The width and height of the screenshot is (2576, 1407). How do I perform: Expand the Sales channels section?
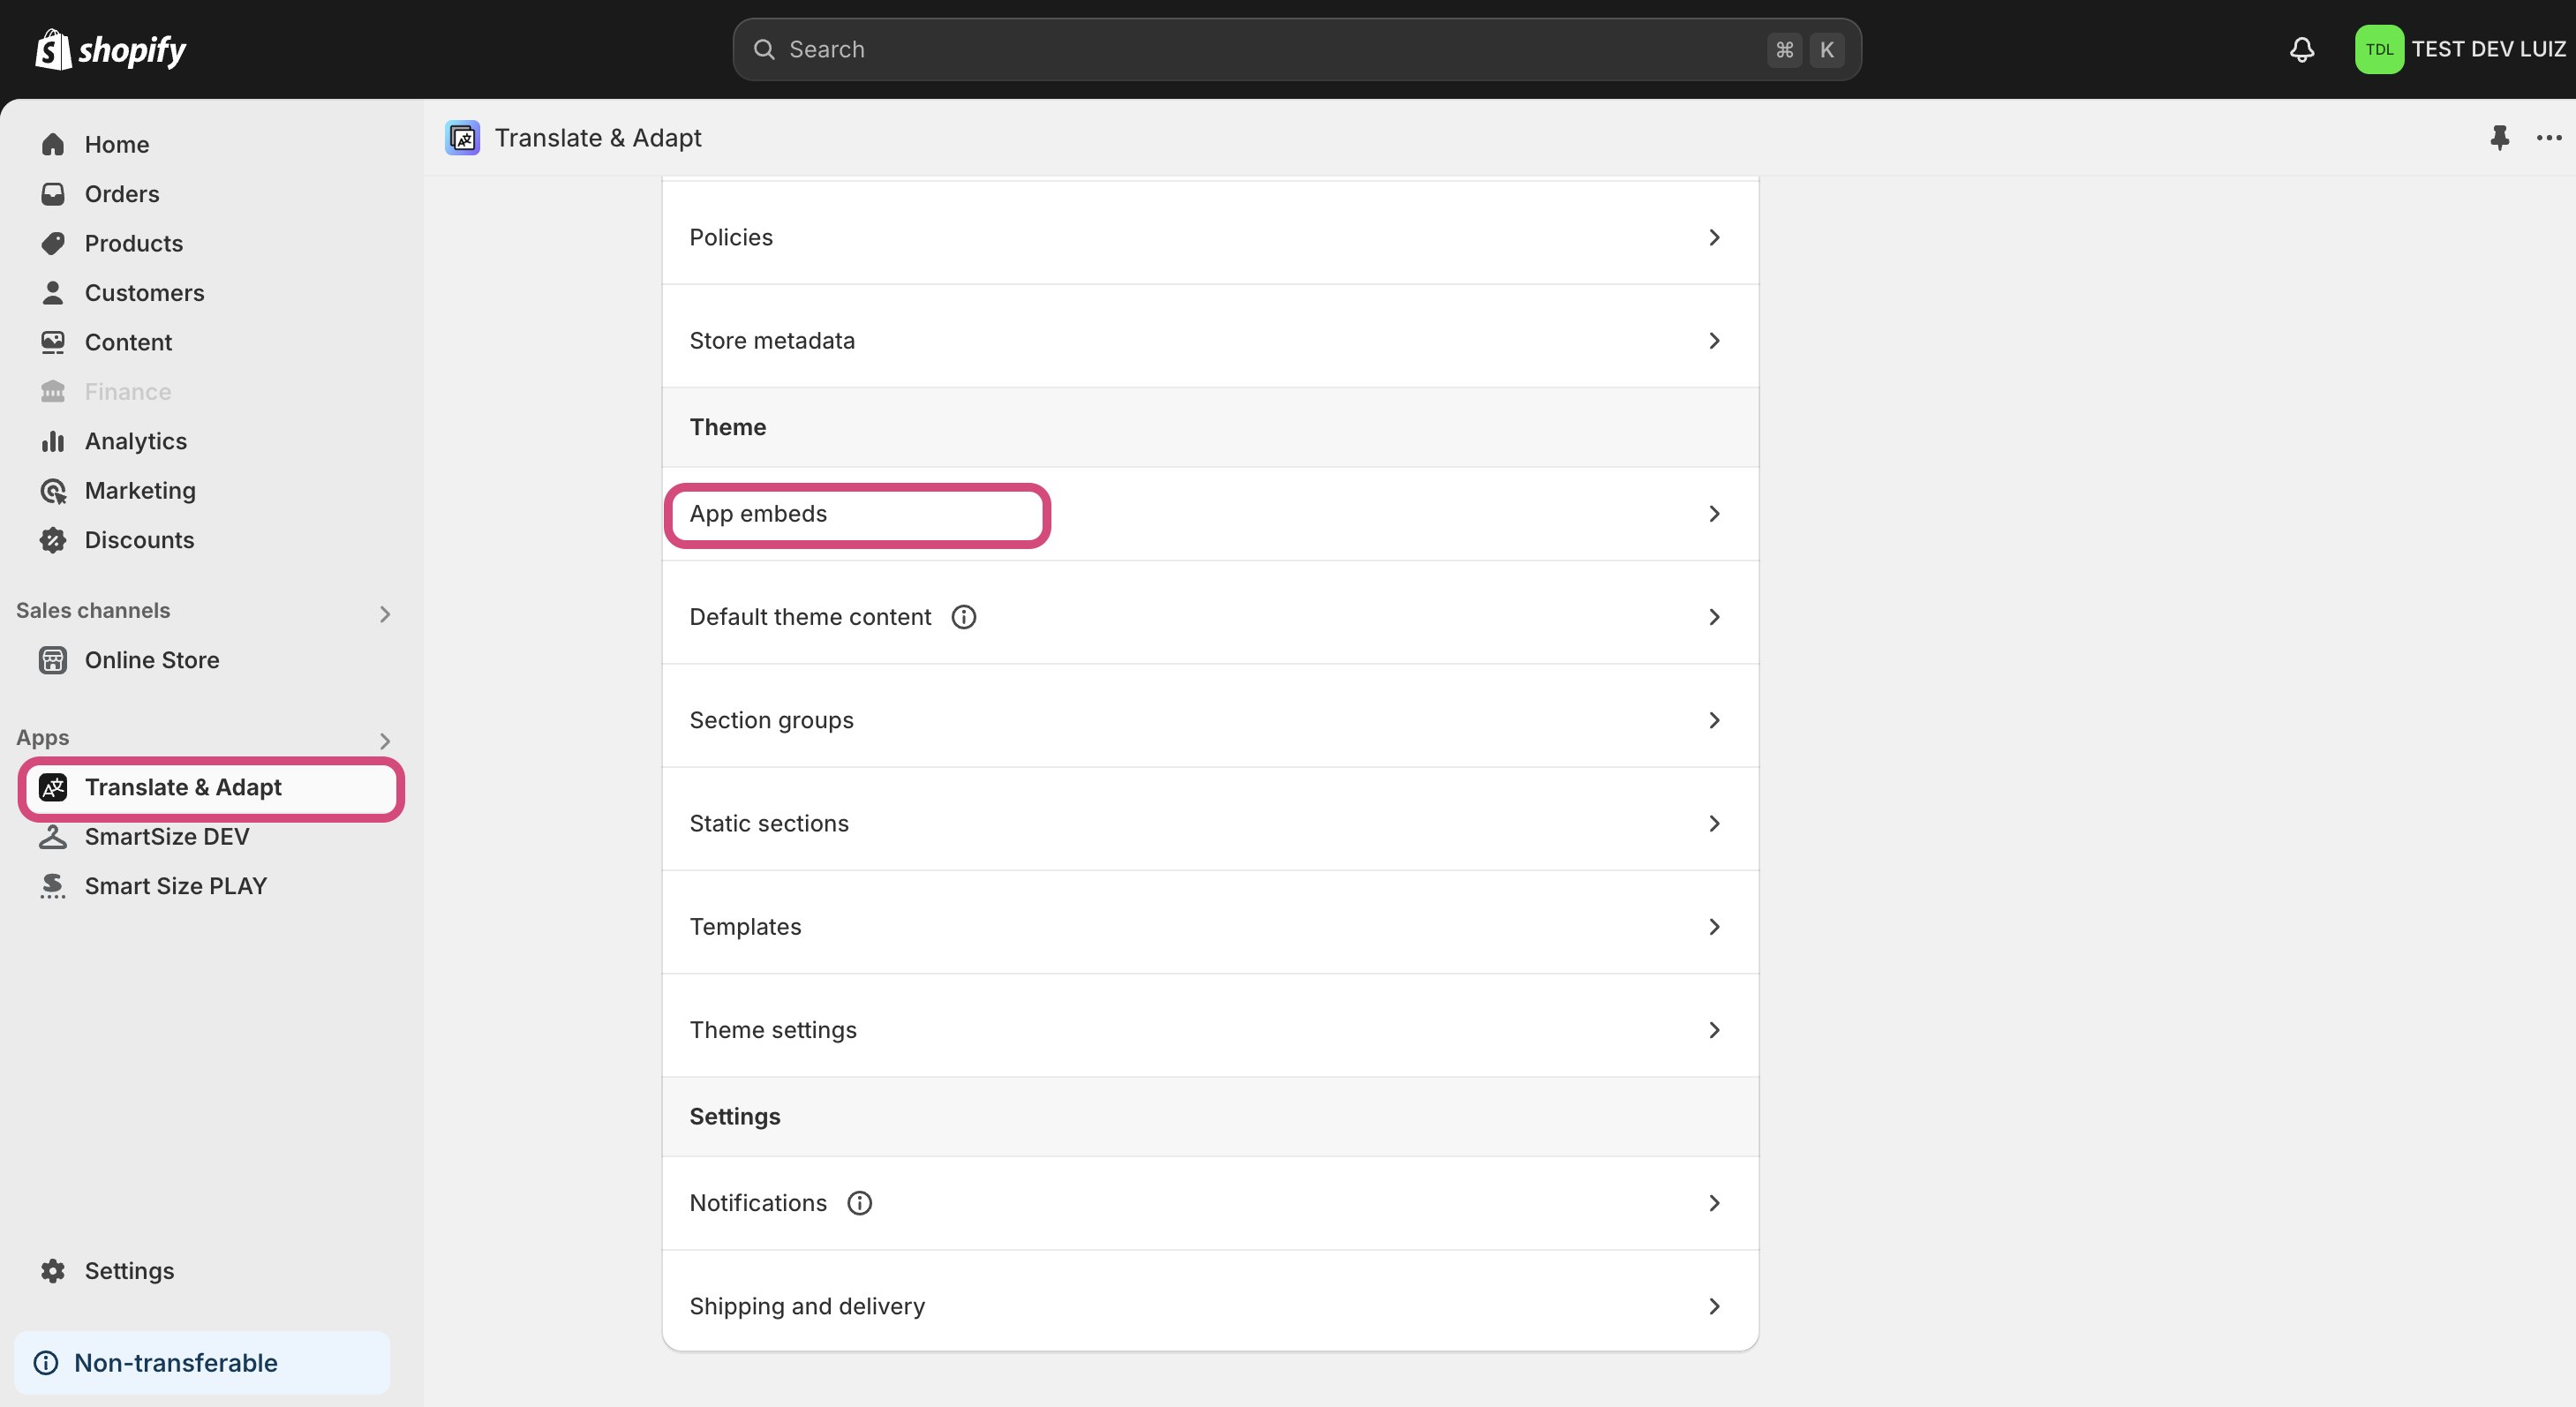pyautogui.click(x=385, y=613)
